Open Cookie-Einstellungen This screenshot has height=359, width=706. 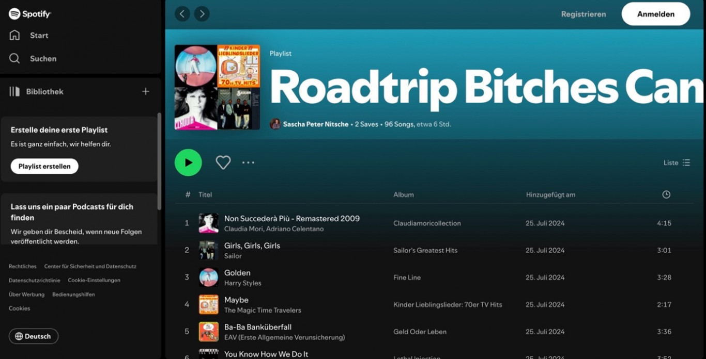pyautogui.click(x=95, y=280)
